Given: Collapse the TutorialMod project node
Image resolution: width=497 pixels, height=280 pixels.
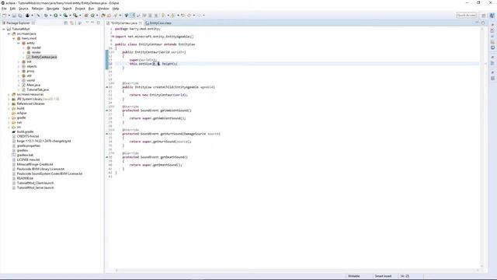Looking at the screenshot, I should coord(4,29).
